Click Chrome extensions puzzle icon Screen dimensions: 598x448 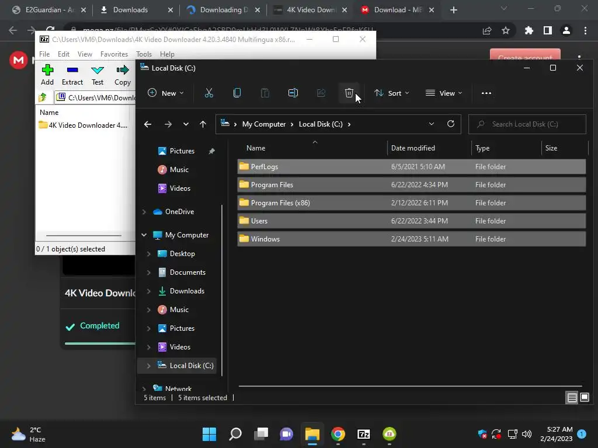(529, 30)
